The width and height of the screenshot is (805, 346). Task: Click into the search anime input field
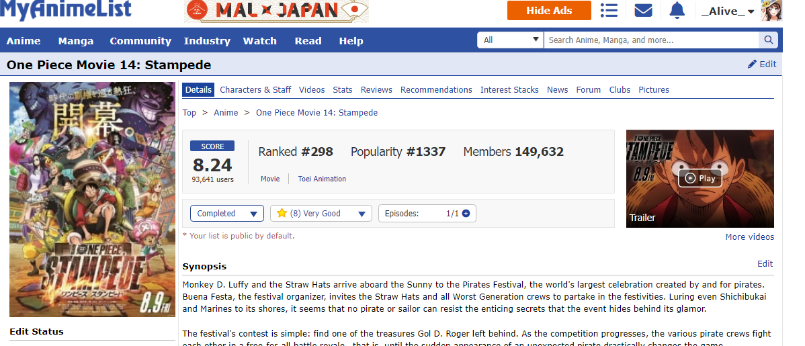[650, 40]
